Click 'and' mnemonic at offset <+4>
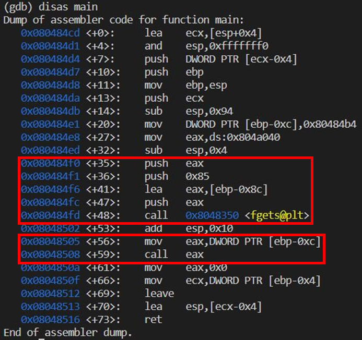This screenshot has width=362, height=340. point(154,46)
